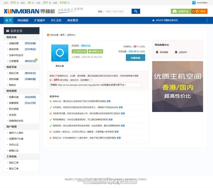213x188 pixels.
Task: Click the referral link text field
Action: pos(95,85)
